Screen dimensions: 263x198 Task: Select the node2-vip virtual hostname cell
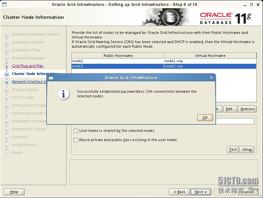(x=210, y=66)
